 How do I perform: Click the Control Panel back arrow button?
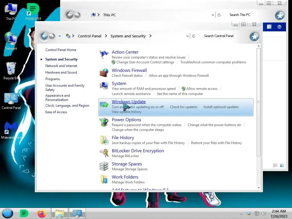click(x=44, y=36)
